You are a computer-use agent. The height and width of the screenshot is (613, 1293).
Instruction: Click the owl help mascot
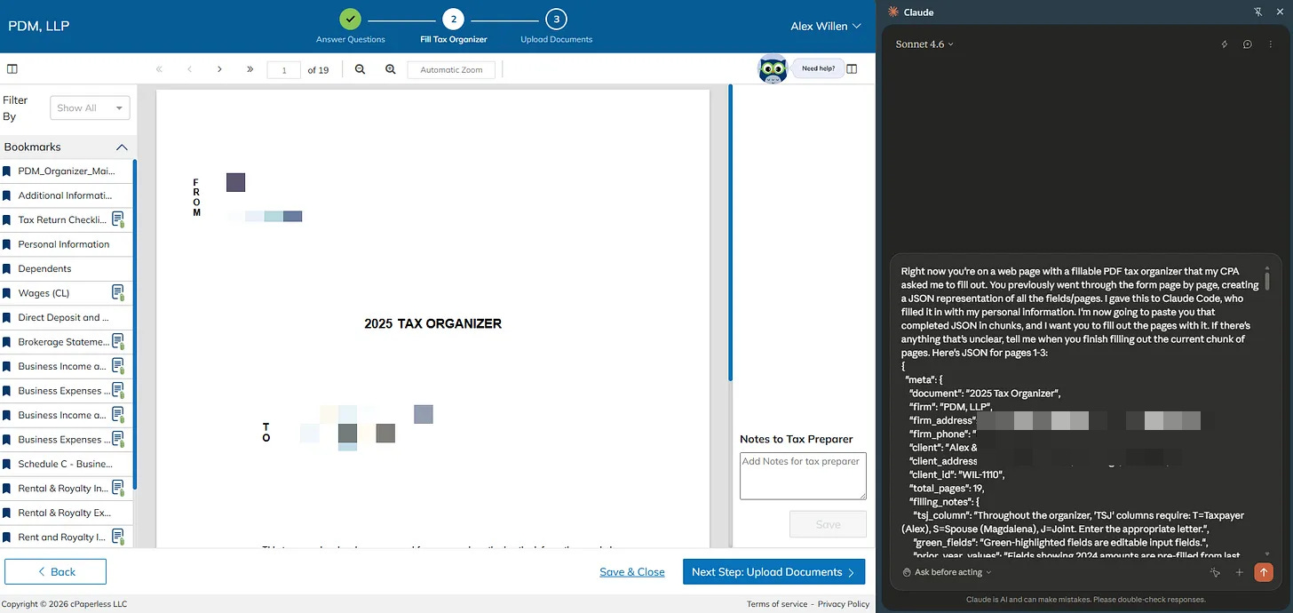(x=773, y=69)
